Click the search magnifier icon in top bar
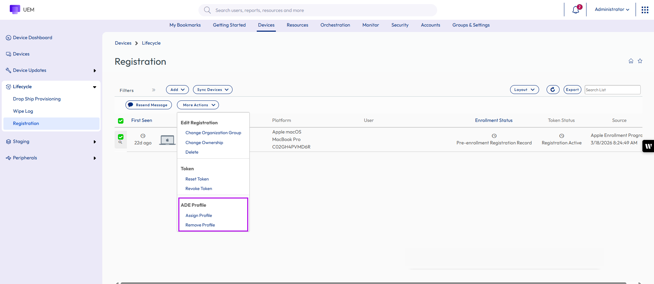The height and width of the screenshot is (284, 654). [x=207, y=10]
